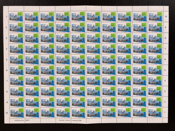The width and height of the screenshot is (175, 131).
Task: Select the stamp beside left margin number 8
Action: point(17,92)
